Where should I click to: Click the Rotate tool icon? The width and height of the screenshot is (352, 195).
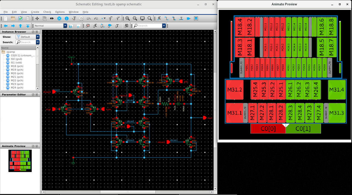[81, 18]
